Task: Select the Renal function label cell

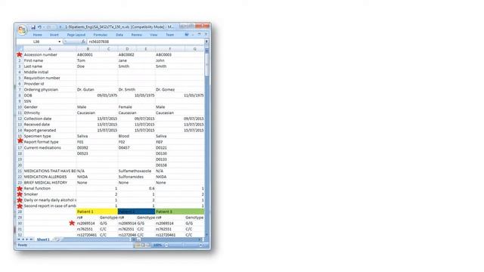Action: 50,188
